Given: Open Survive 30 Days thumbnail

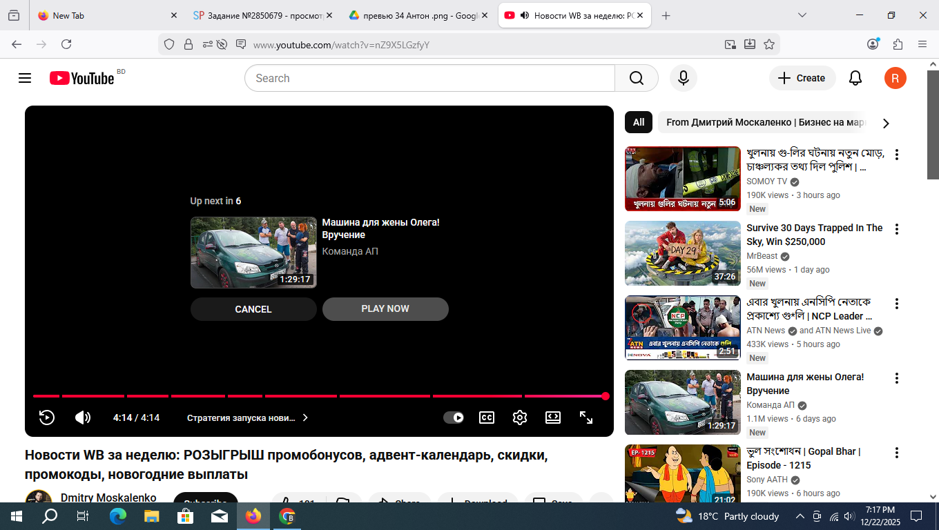Looking at the screenshot, I should click(683, 253).
